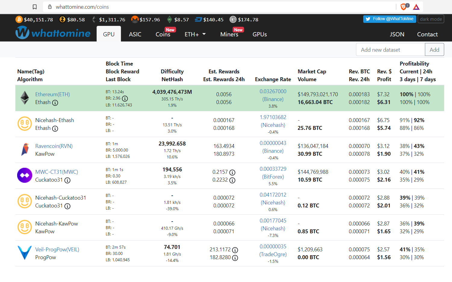This screenshot has width=452, height=282.
Task: Click Nicehash rate 0.00177045 link
Action: tap(273, 221)
